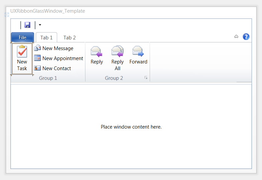Click the Reply All envelopes icon
This screenshot has height=180, width=262.
pos(117,51)
